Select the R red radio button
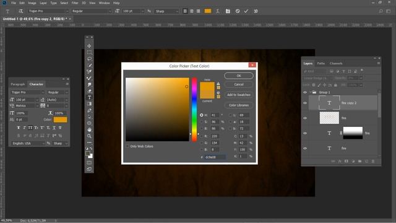This screenshot has width=396, height=223. 202,136
